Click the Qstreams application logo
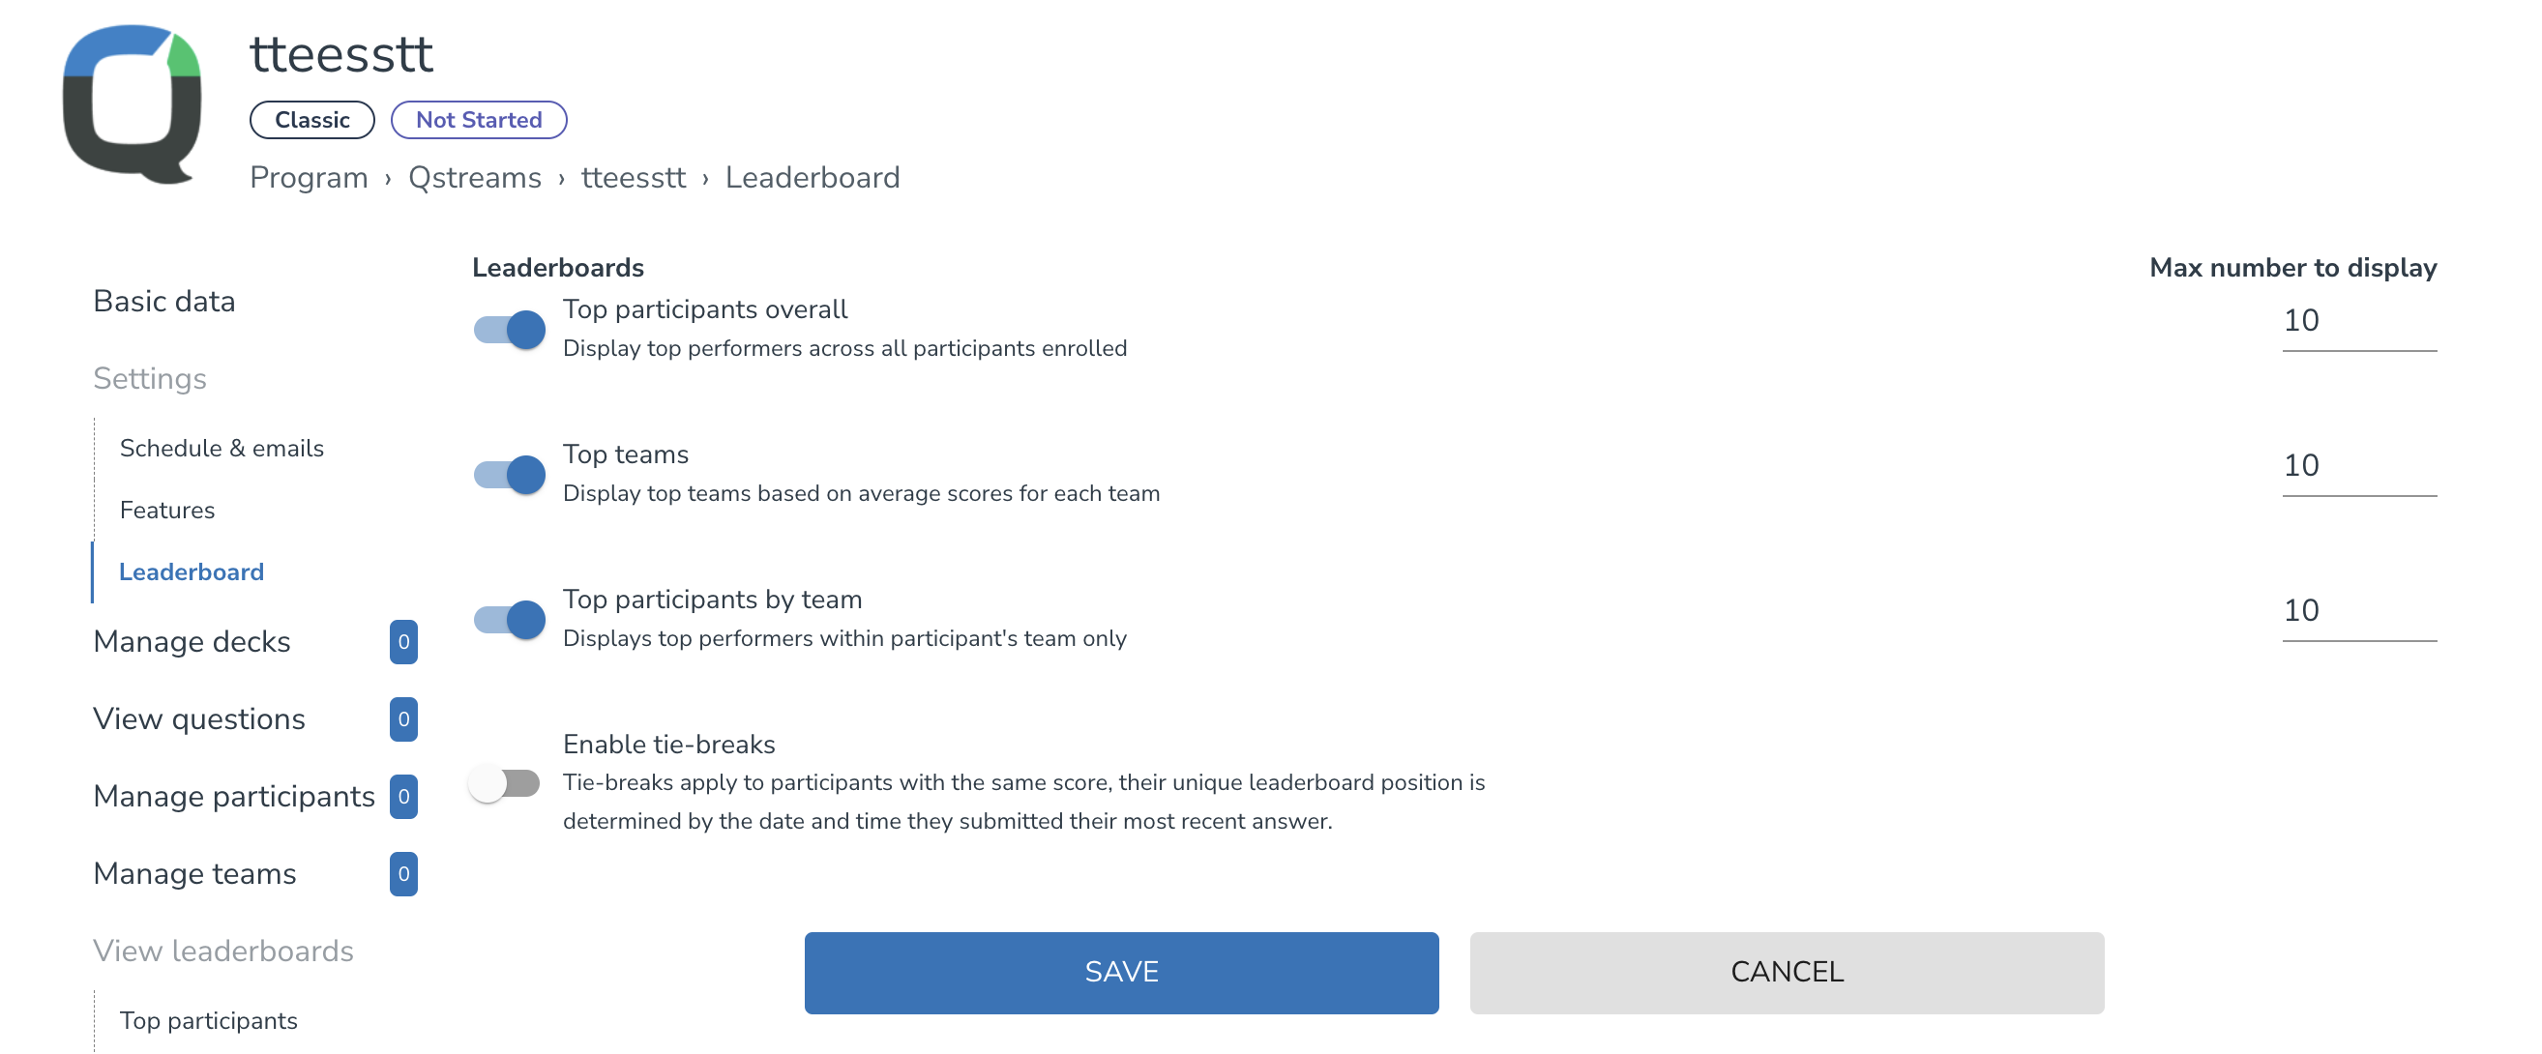Image resolution: width=2542 pixels, height=1054 pixels. point(132,103)
